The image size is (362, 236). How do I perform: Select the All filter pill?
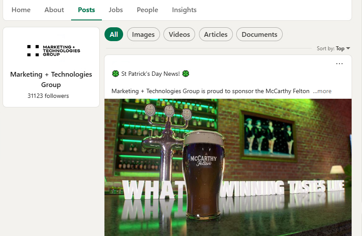tap(114, 34)
